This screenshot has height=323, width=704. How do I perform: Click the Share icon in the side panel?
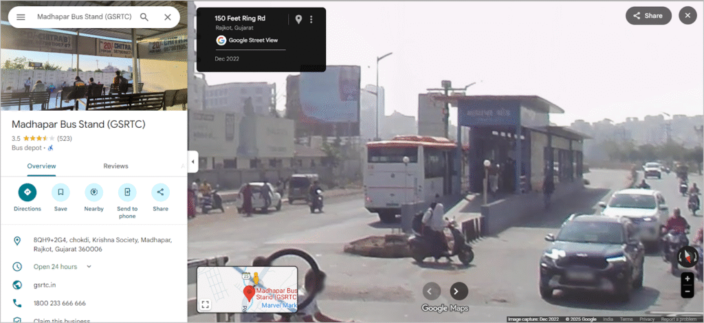coord(160,192)
